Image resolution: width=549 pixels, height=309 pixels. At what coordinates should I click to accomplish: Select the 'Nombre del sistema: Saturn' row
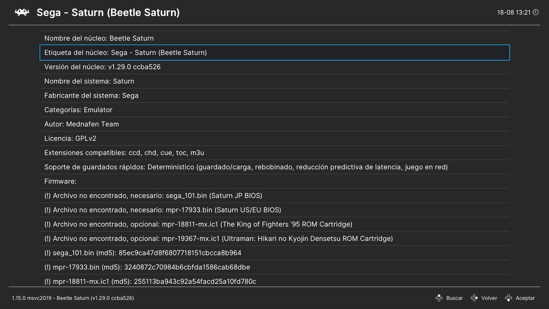tap(274, 81)
